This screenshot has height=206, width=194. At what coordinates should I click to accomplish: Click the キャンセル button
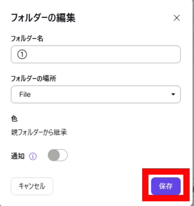pos(32,186)
